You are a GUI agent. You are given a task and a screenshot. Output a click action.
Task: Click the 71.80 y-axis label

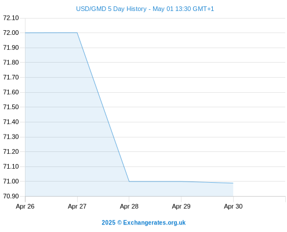(11, 62)
